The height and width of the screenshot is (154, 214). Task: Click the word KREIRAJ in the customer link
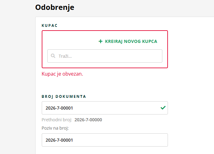pyautogui.click(x=113, y=41)
